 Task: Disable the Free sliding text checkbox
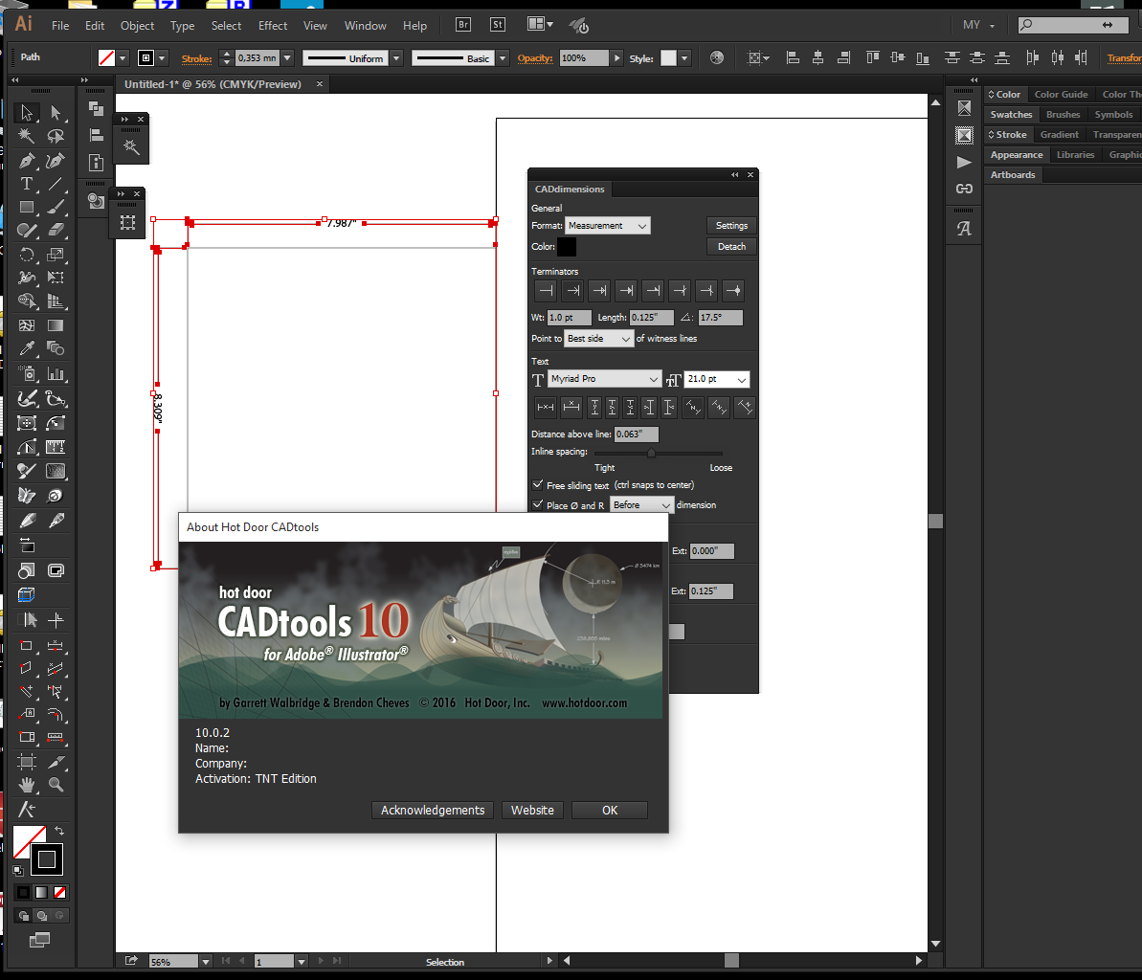(x=537, y=485)
